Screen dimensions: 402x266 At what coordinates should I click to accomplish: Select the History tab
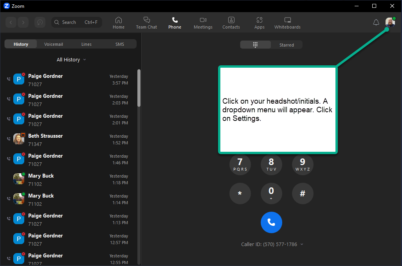tap(21, 44)
